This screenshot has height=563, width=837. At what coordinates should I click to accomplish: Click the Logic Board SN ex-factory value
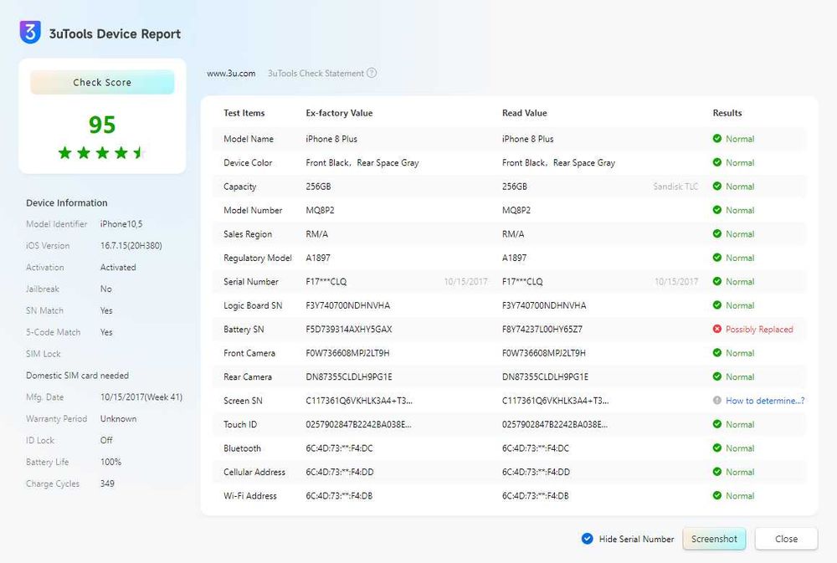coord(347,305)
